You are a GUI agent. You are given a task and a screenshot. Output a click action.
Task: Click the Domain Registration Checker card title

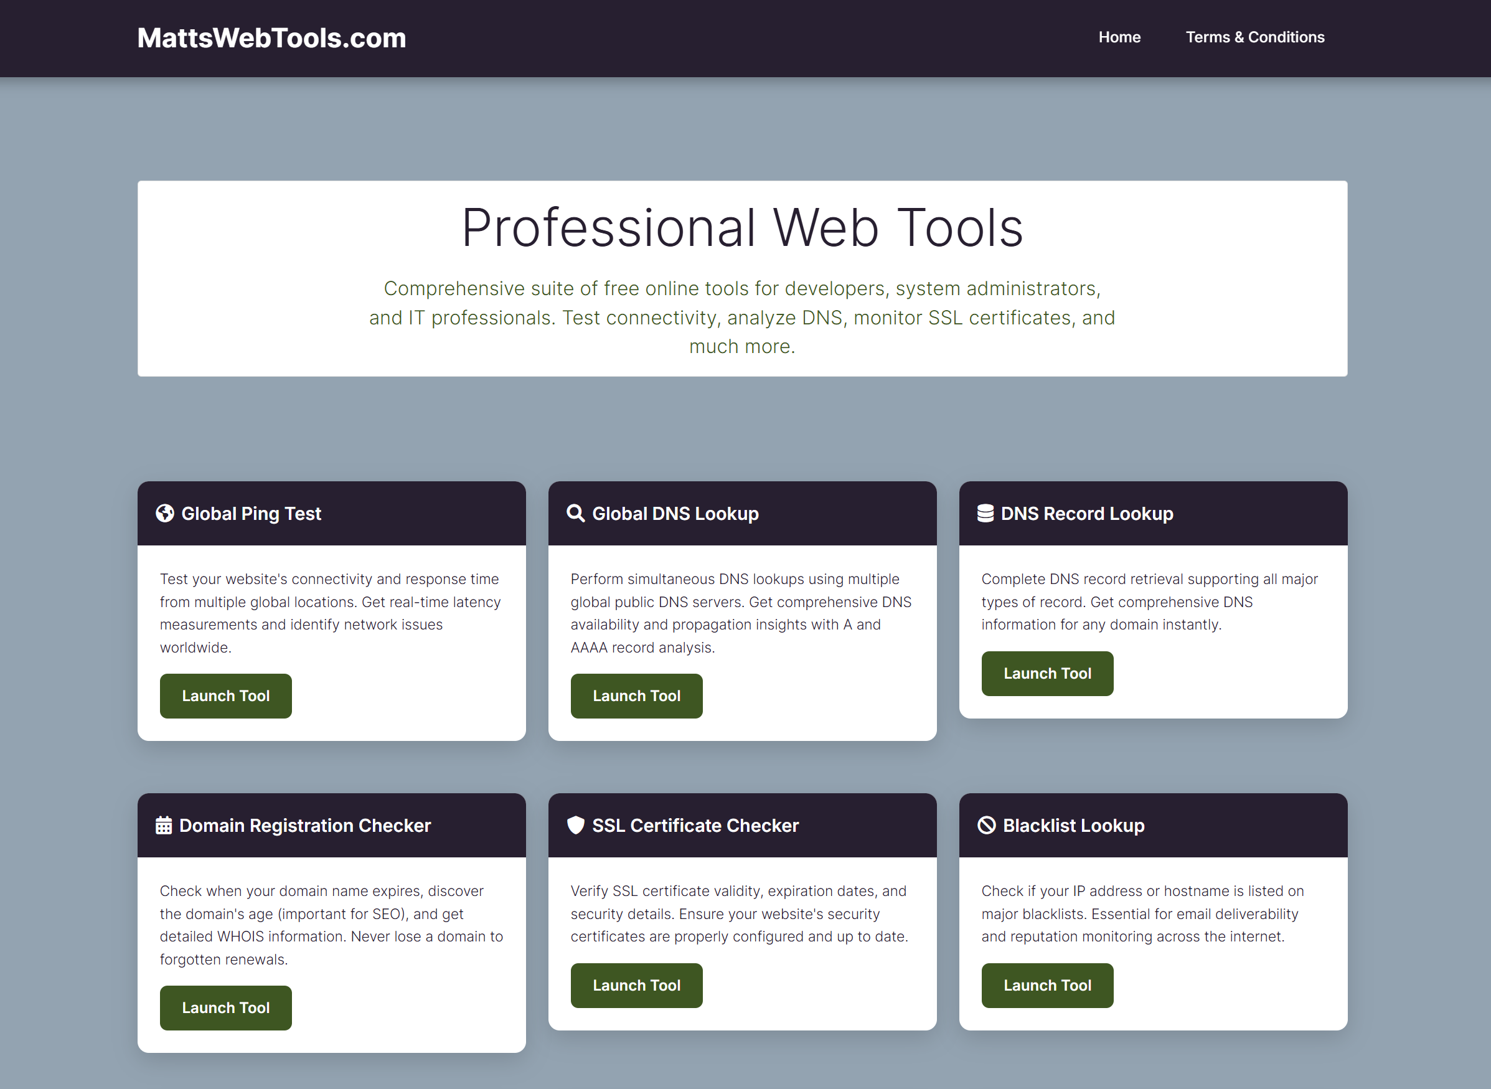304,826
